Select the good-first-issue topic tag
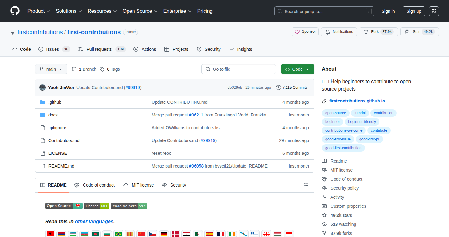The height and width of the screenshot is (237, 449). click(338, 139)
